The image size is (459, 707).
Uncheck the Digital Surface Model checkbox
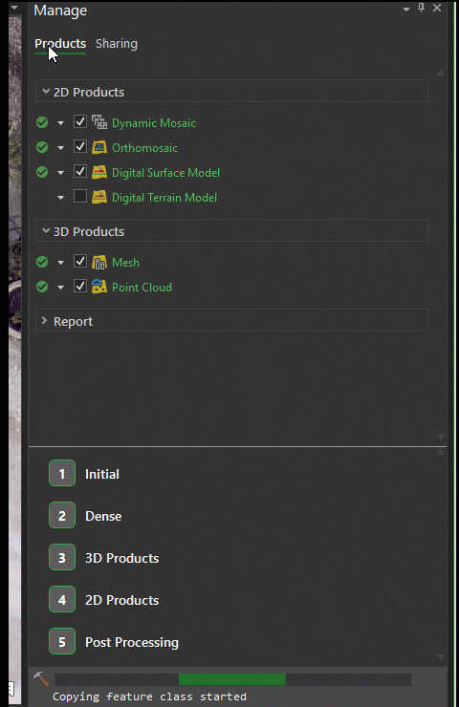[80, 171]
